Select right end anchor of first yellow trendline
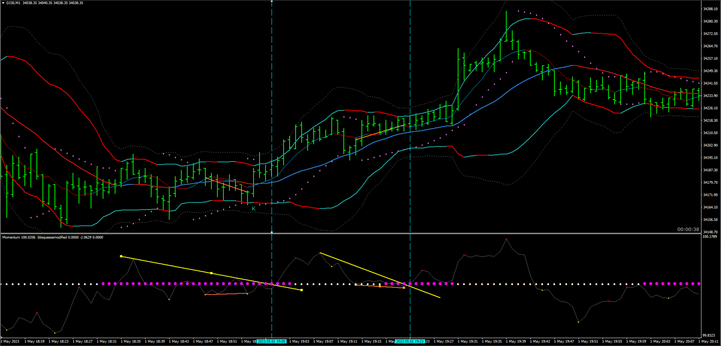Viewport: 721px width, 346px height. [302, 290]
